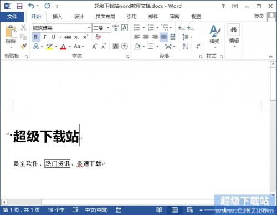Open the Editing (编辑) menu
Image resolution: width=277 pixels, height=215 pixels.
[x=234, y=36]
